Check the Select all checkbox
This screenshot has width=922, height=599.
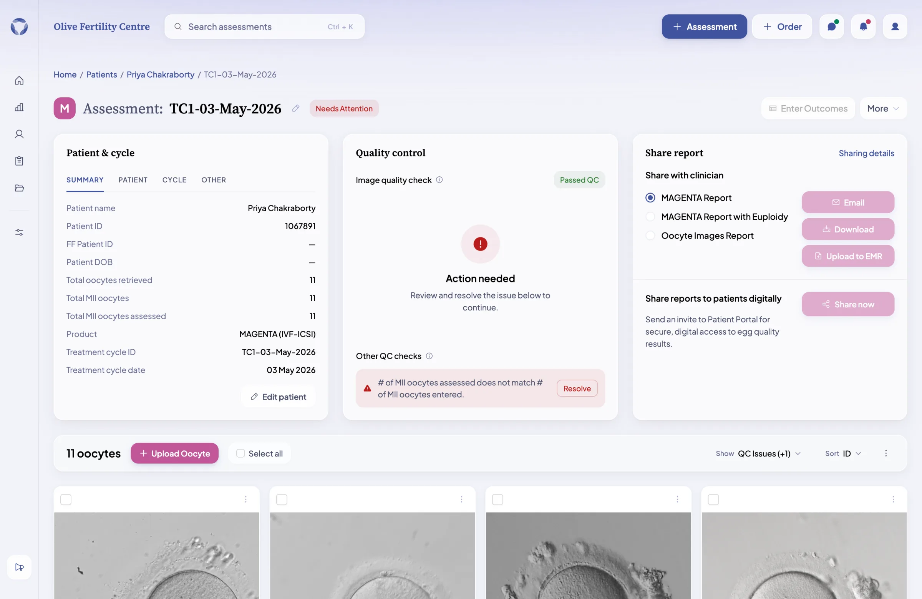[x=240, y=453]
